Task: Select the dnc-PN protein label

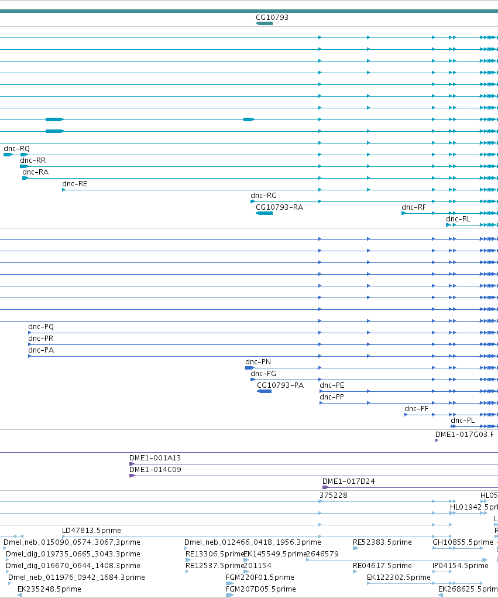Action: coord(258,362)
